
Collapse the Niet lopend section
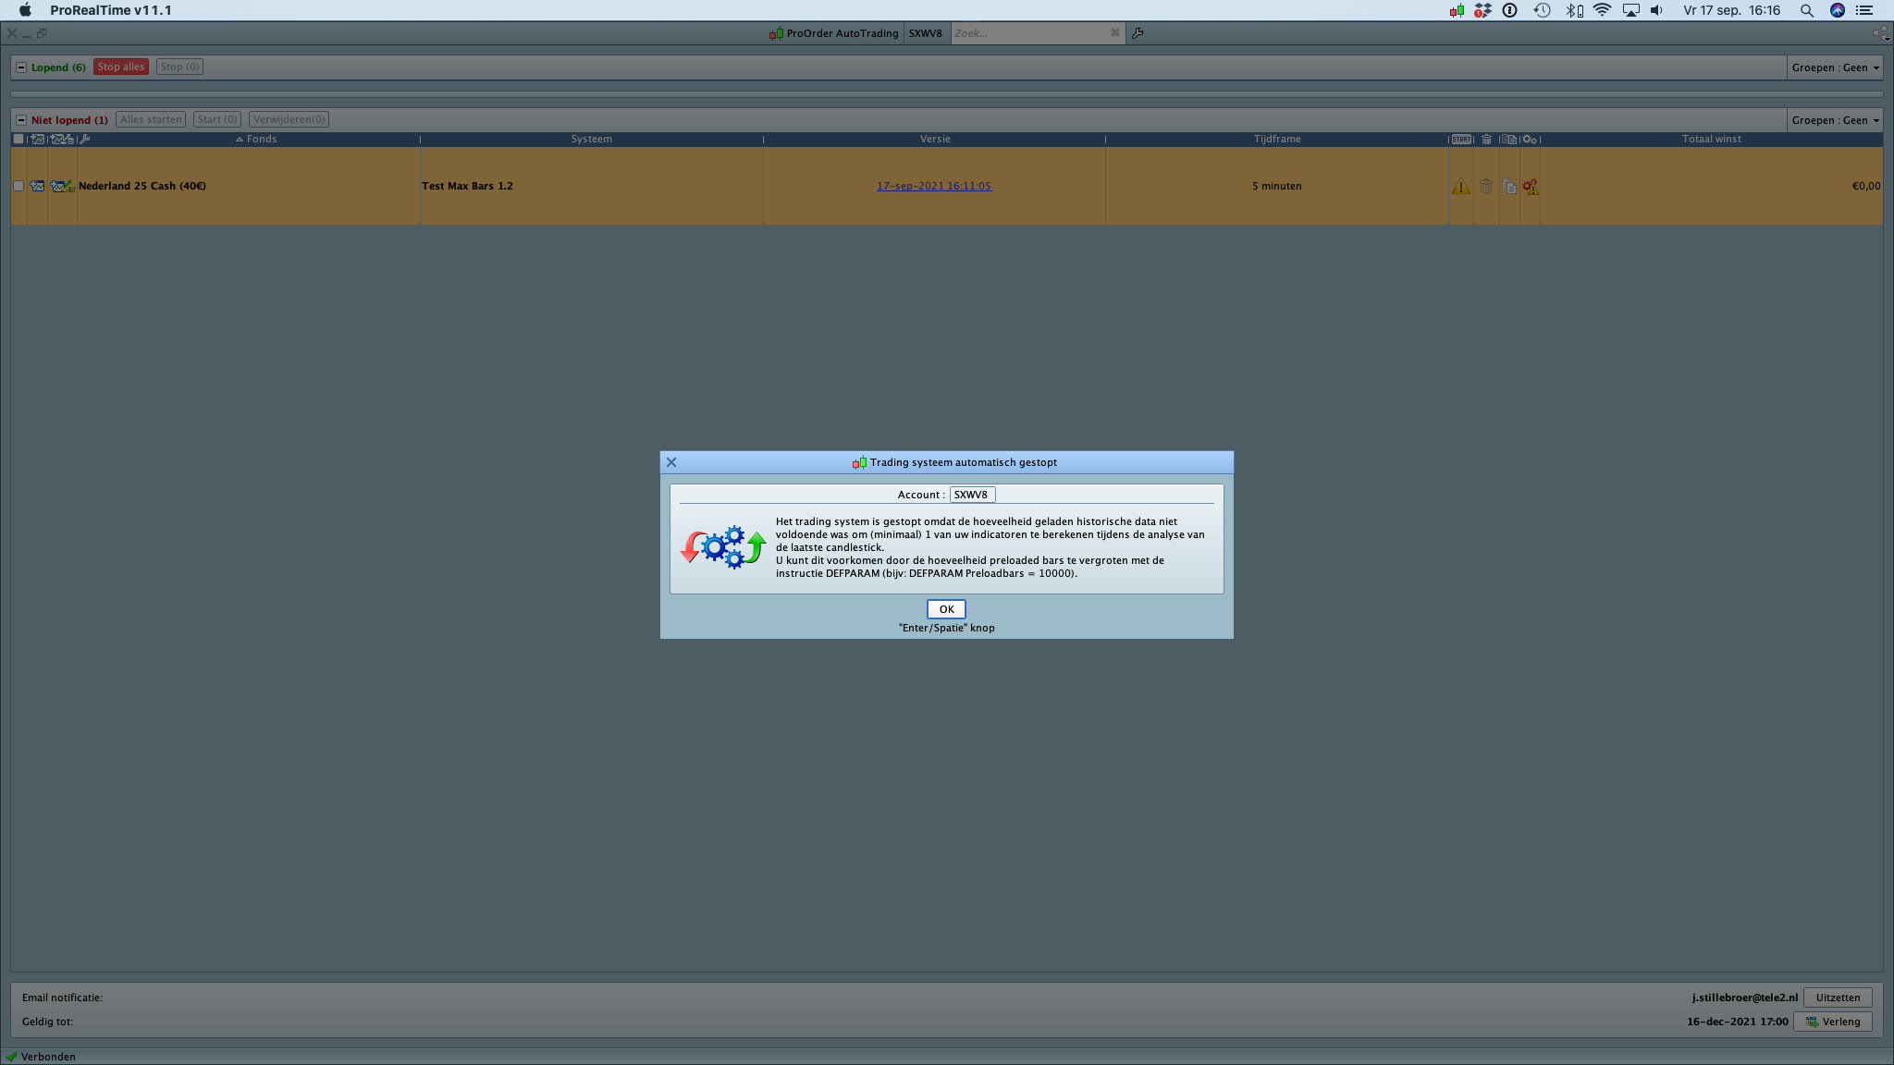coord(21,119)
